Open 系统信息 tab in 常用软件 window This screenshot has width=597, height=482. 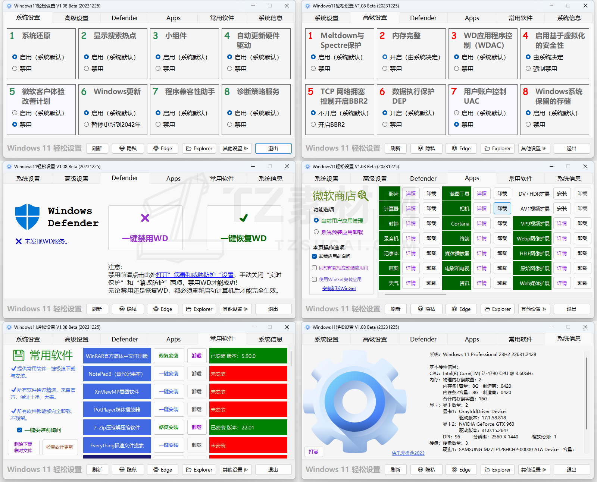coord(271,339)
